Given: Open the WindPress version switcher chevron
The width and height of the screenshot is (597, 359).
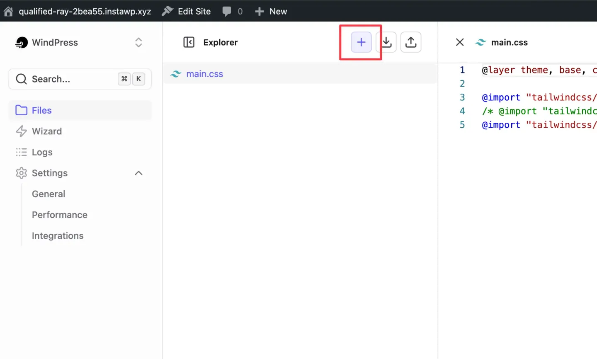Looking at the screenshot, I should (x=138, y=42).
